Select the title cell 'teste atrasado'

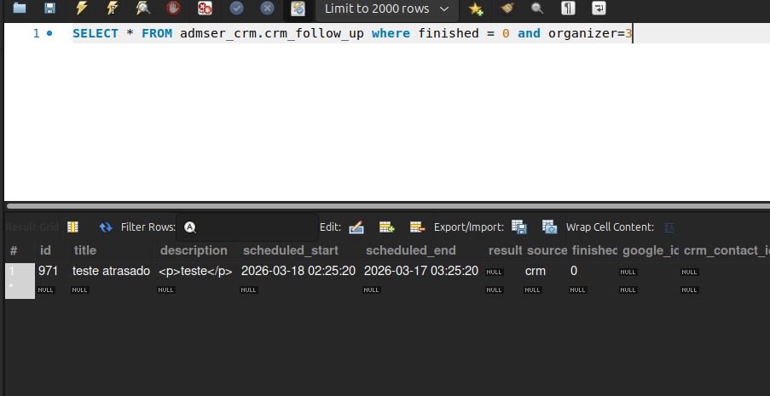(x=111, y=271)
